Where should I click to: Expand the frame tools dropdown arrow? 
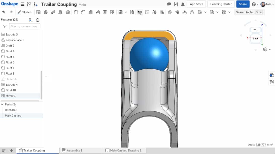tap(229, 12)
